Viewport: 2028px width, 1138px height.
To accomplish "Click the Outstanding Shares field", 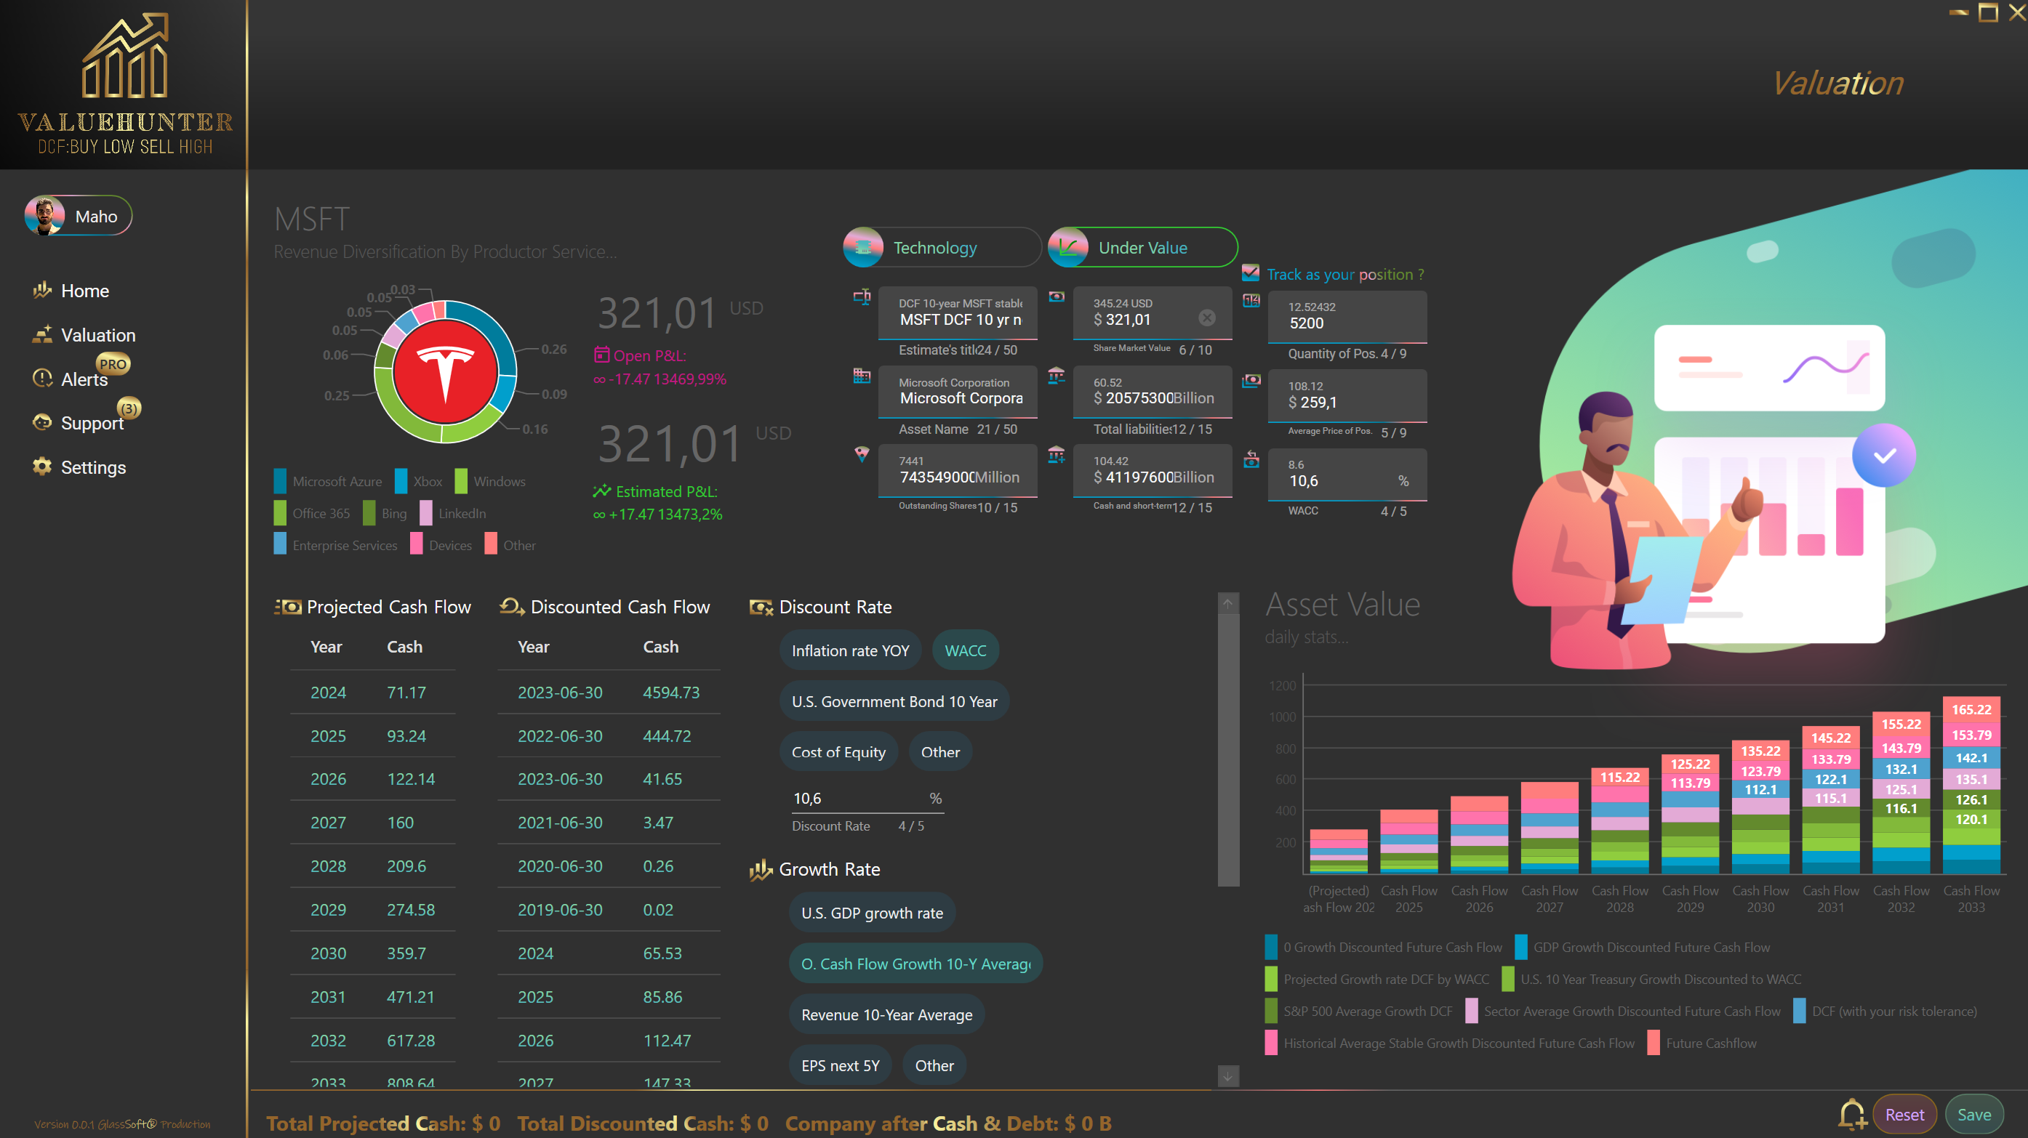I will 958,470.
